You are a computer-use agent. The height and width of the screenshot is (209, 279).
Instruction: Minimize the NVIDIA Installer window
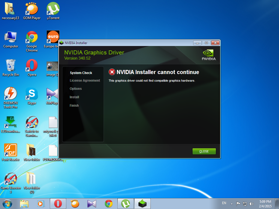(197, 43)
